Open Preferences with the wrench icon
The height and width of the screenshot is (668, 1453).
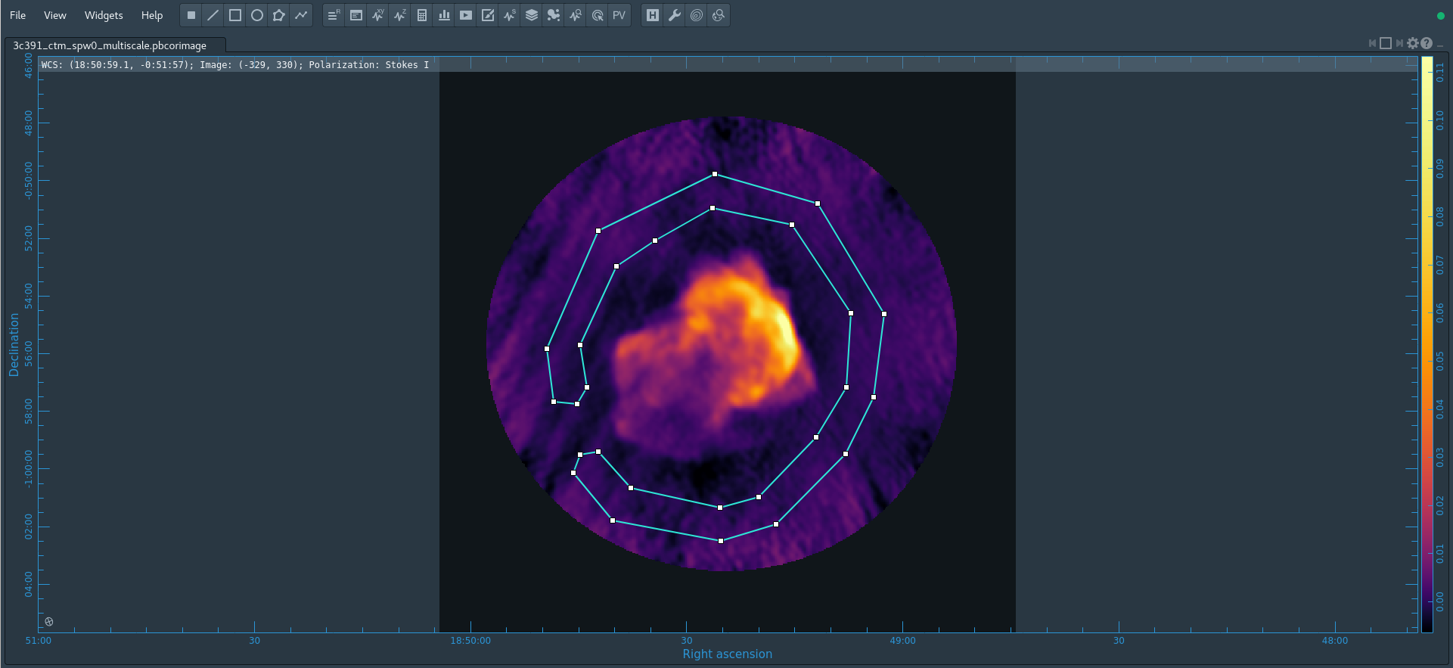pyautogui.click(x=675, y=15)
